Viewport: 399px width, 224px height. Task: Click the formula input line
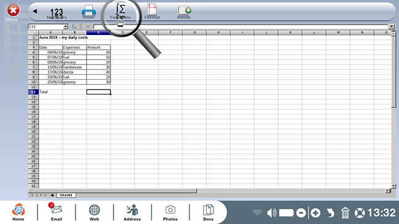coord(241,26)
